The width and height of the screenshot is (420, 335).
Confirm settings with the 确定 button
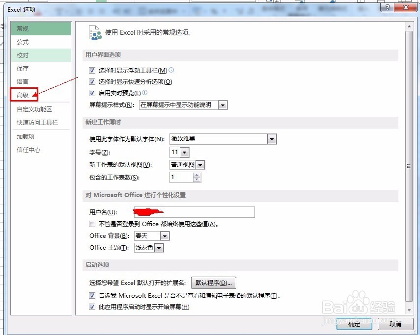click(x=354, y=324)
